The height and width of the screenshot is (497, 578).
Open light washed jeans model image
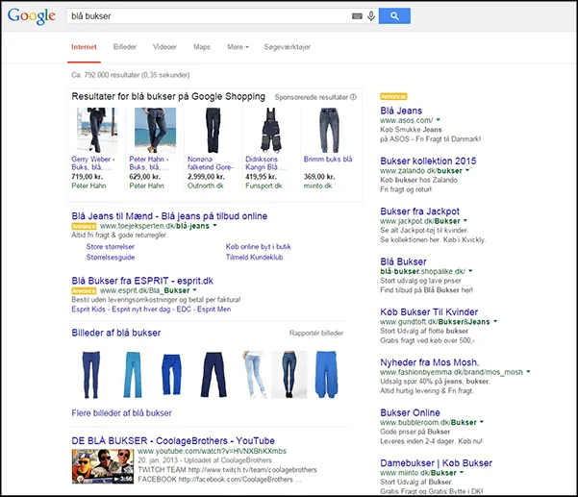coord(254,375)
